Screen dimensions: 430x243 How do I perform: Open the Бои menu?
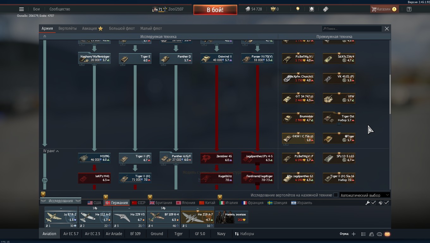click(36, 9)
